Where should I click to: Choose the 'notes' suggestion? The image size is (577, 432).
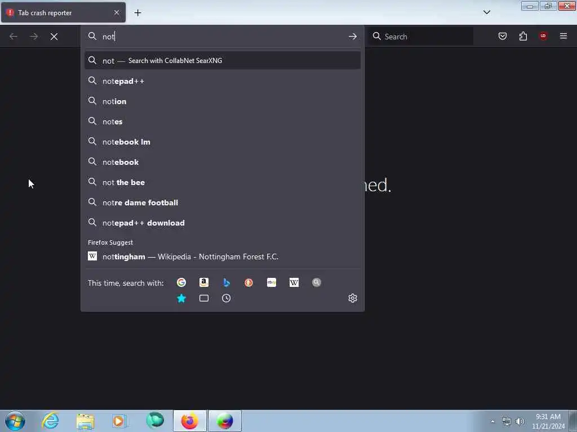[x=222, y=121]
